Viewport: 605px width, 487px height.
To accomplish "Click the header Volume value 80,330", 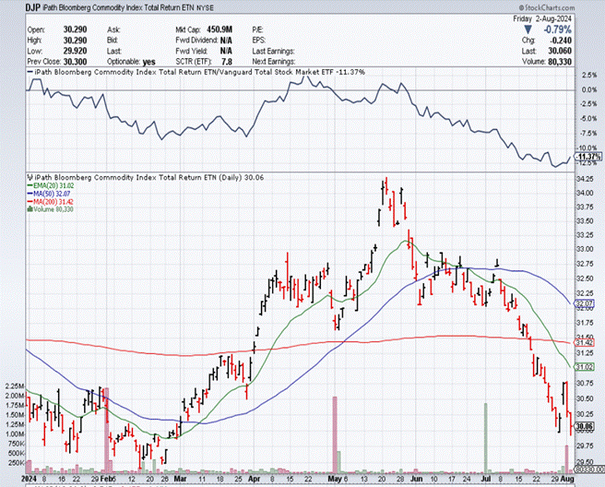I will (x=560, y=62).
